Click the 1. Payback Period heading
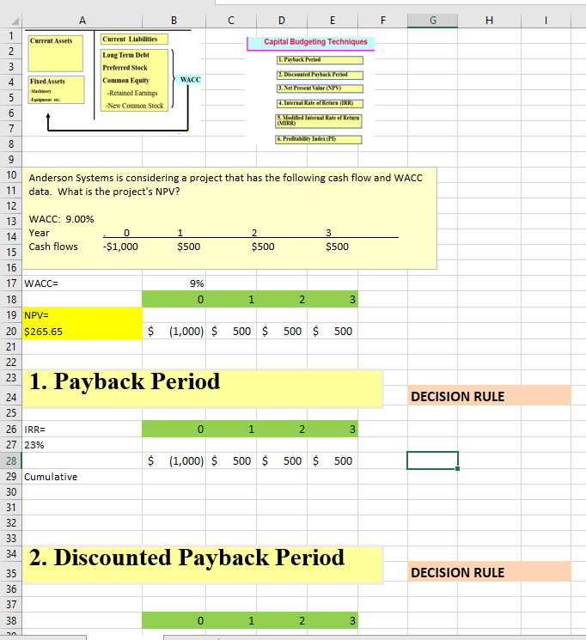This screenshot has height=640, width=586. 203,388
